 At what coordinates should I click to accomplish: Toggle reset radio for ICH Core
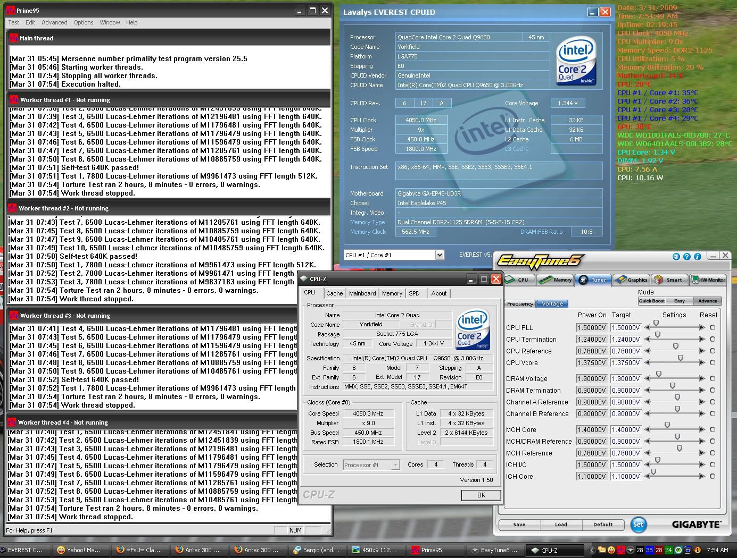[713, 476]
